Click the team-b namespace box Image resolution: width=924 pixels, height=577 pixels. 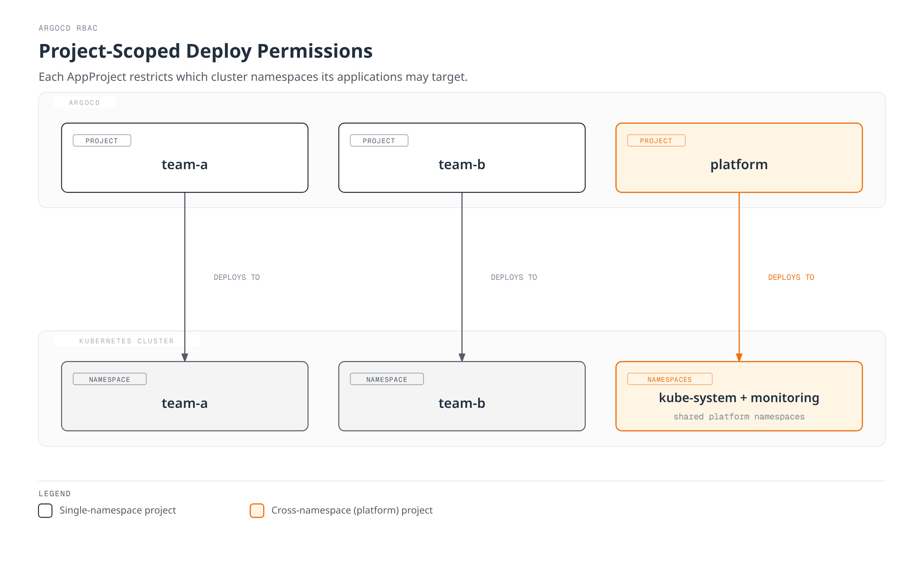[x=462, y=396]
